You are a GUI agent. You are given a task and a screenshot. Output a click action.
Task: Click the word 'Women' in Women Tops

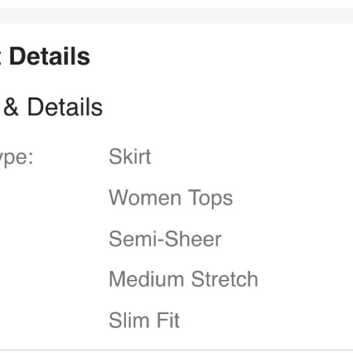tap(145, 198)
